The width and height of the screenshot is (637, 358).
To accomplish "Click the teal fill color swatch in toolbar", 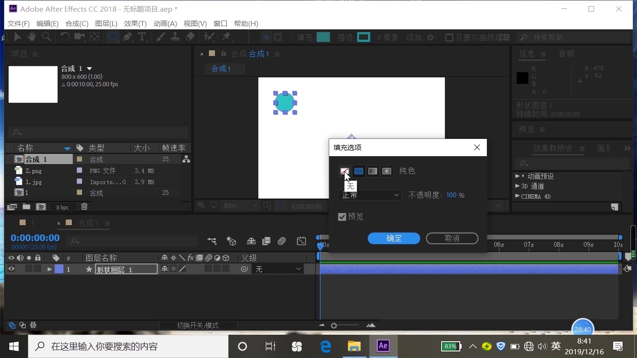I will tap(324, 37).
